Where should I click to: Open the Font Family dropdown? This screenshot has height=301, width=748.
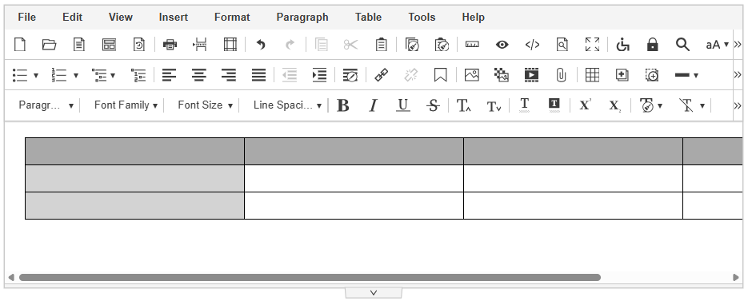[126, 105]
